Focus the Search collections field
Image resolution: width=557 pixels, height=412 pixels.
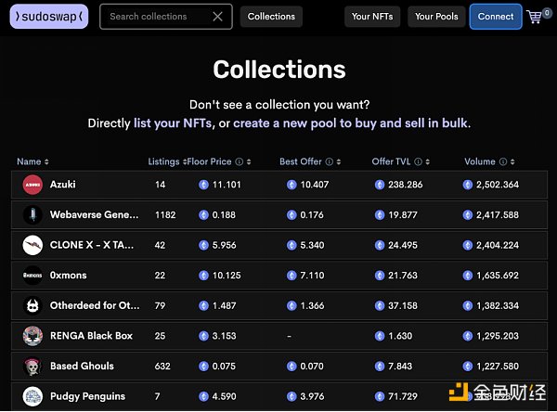166,17
